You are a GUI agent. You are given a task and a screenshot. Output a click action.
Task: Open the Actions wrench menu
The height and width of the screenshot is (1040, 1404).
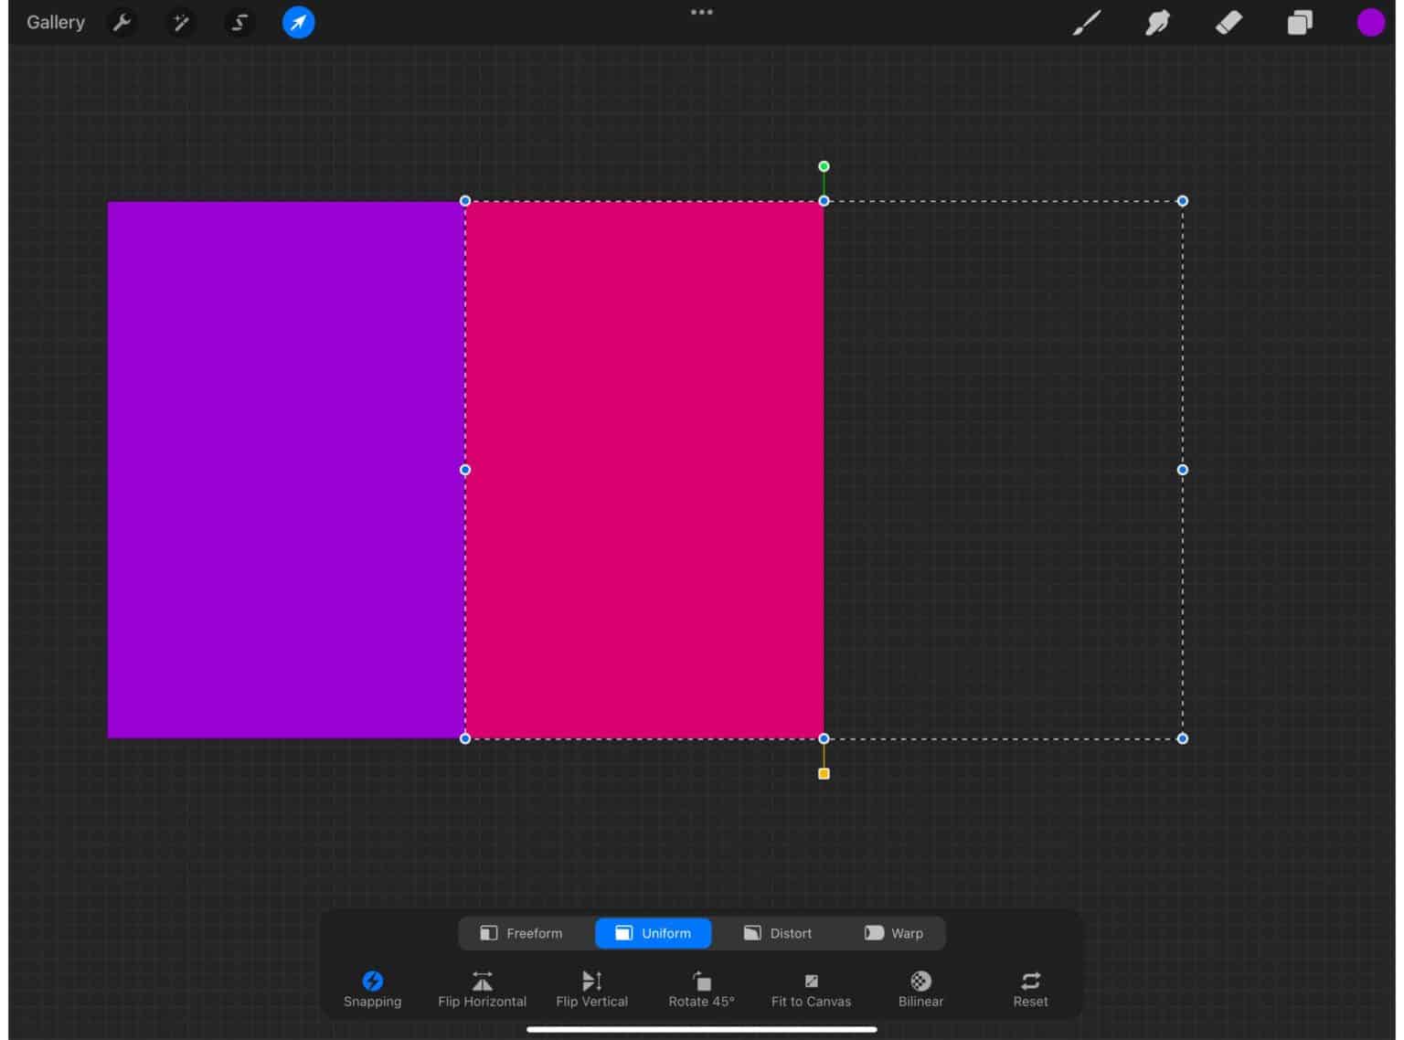[x=122, y=22]
